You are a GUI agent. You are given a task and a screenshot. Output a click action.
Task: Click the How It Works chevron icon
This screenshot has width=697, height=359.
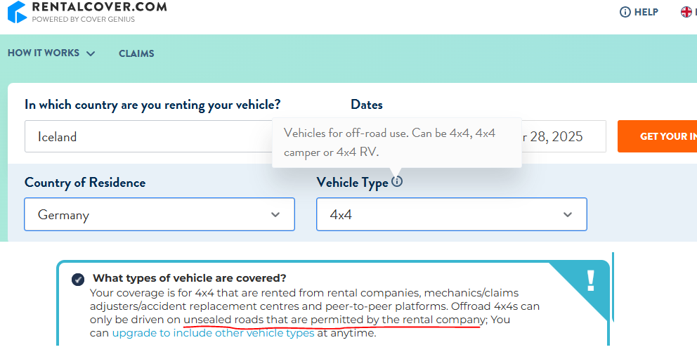91,54
